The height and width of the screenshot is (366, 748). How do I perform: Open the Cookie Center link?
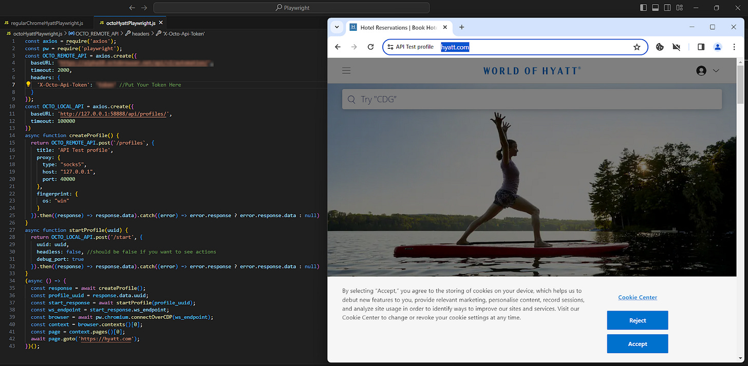pos(638,297)
